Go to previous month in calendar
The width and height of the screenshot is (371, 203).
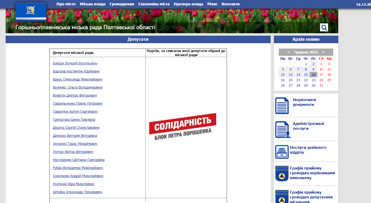coord(288,52)
